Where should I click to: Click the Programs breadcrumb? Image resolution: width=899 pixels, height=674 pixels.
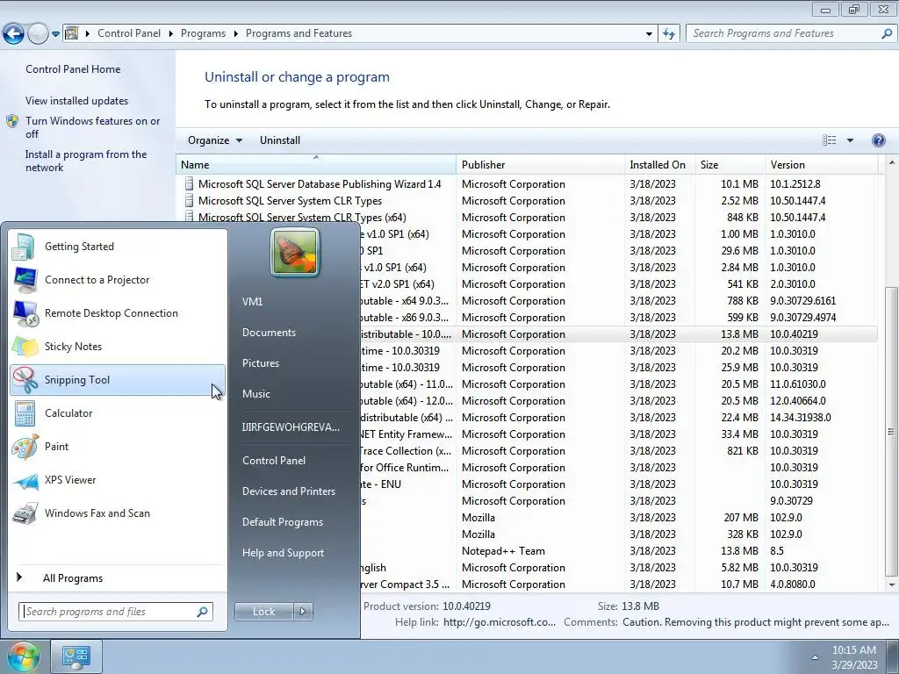[x=203, y=33]
